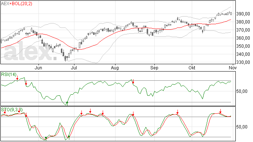Screen dimensions: 253x142
Task: Click the STO red sell arrow in late October
Action: [220, 111]
